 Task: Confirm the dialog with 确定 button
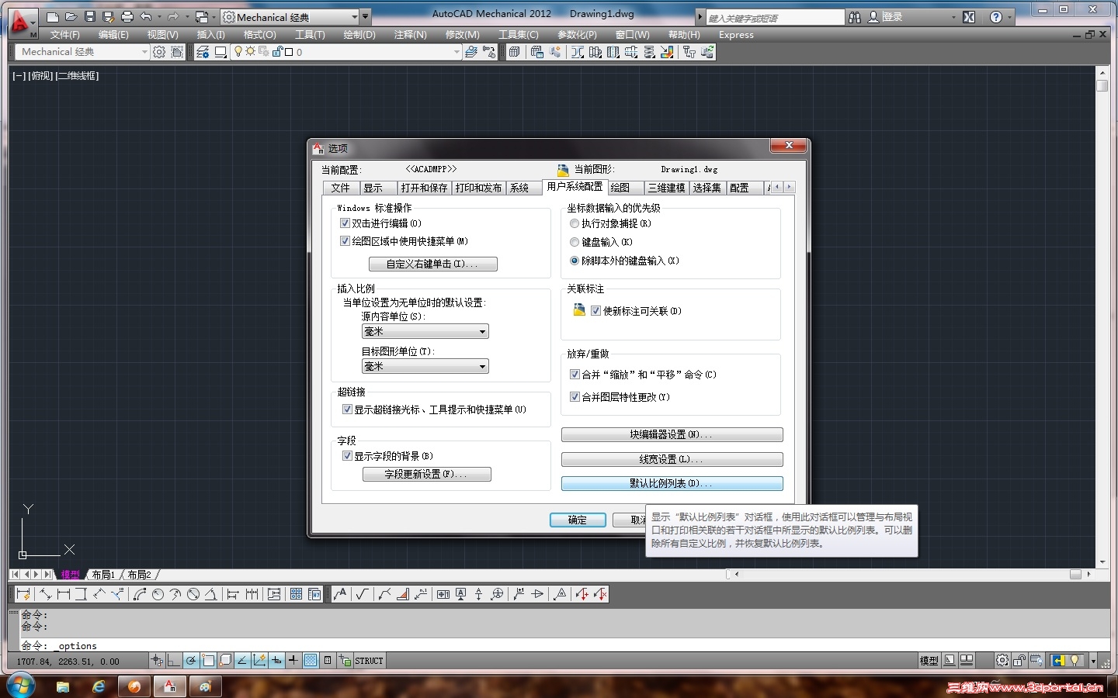[x=578, y=520]
